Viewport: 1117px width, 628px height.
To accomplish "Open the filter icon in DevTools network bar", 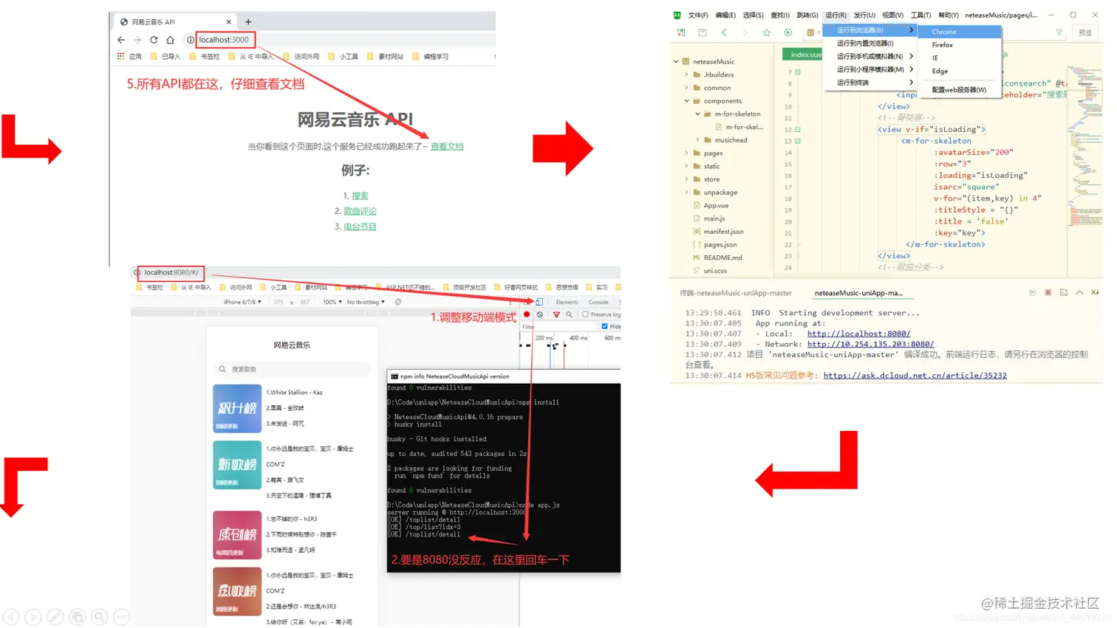I will click(556, 315).
